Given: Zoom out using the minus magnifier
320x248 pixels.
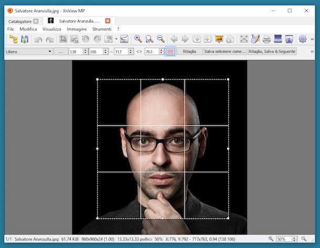Looking at the screenshot, I should click(x=161, y=39).
